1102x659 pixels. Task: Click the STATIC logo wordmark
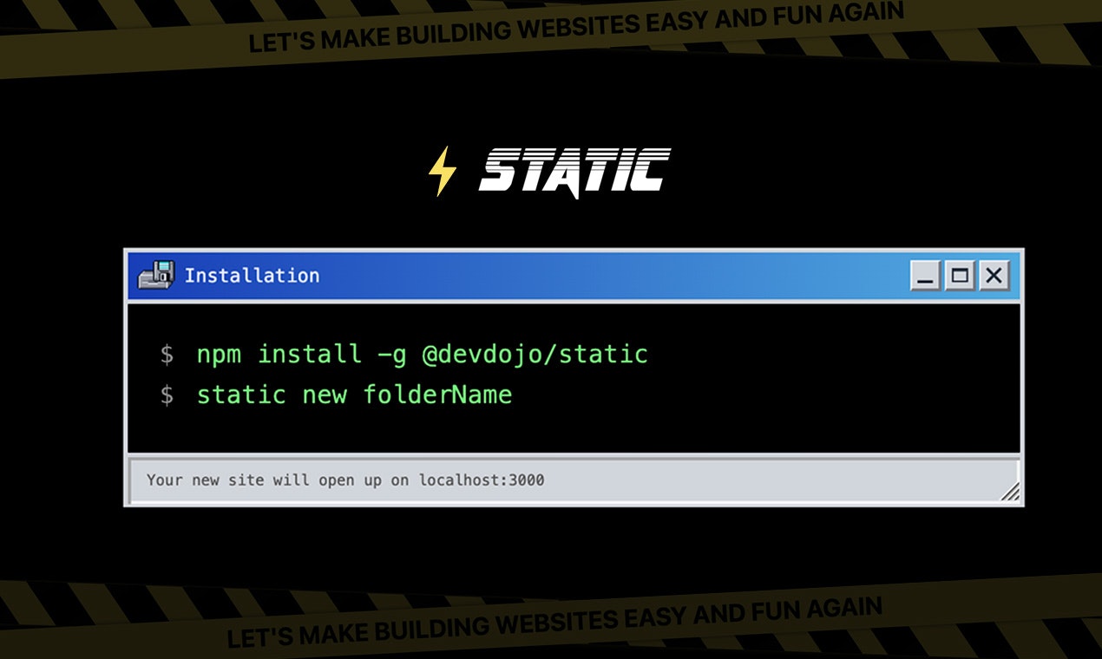(575, 172)
